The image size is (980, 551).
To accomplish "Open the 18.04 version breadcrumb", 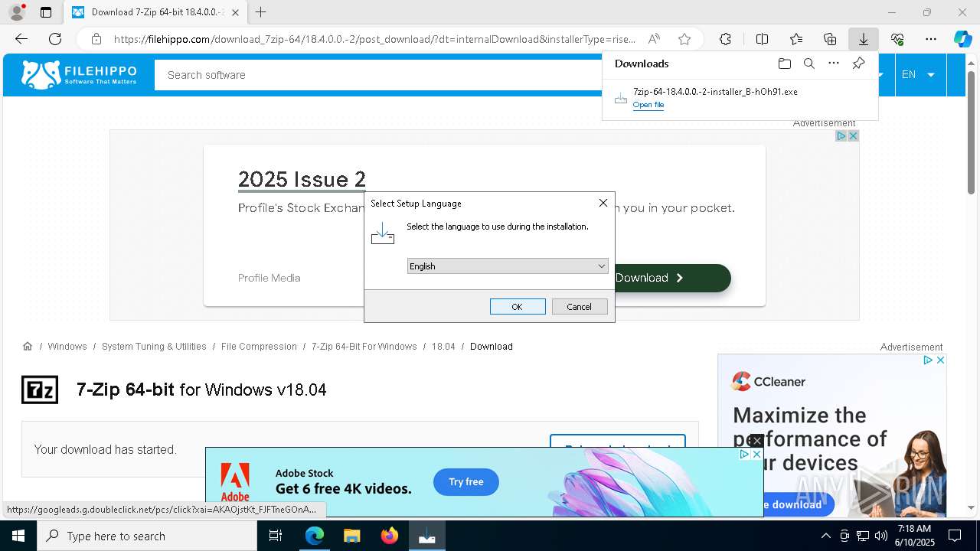I will [443, 347].
